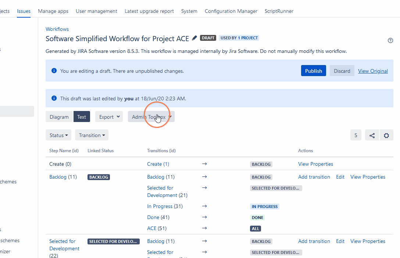The width and height of the screenshot is (400, 258).
Task: Click the info icon in draft banner
Action: point(54,71)
